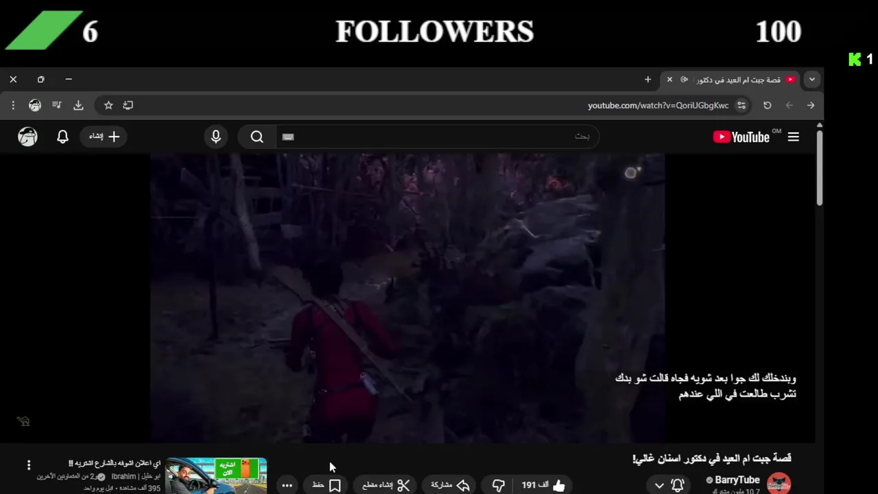The width and height of the screenshot is (878, 494).
Task: Dislike the video
Action: (x=499, y=485)
